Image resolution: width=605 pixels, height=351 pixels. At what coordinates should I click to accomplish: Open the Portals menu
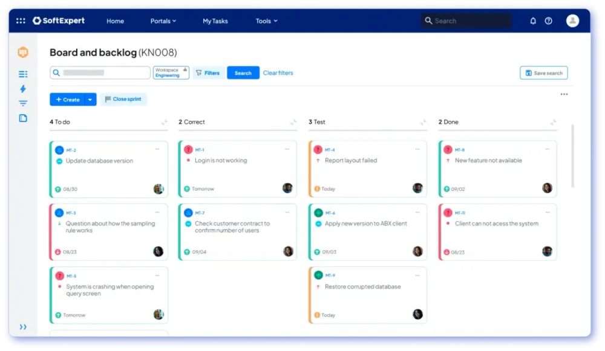tap(163, 21)
